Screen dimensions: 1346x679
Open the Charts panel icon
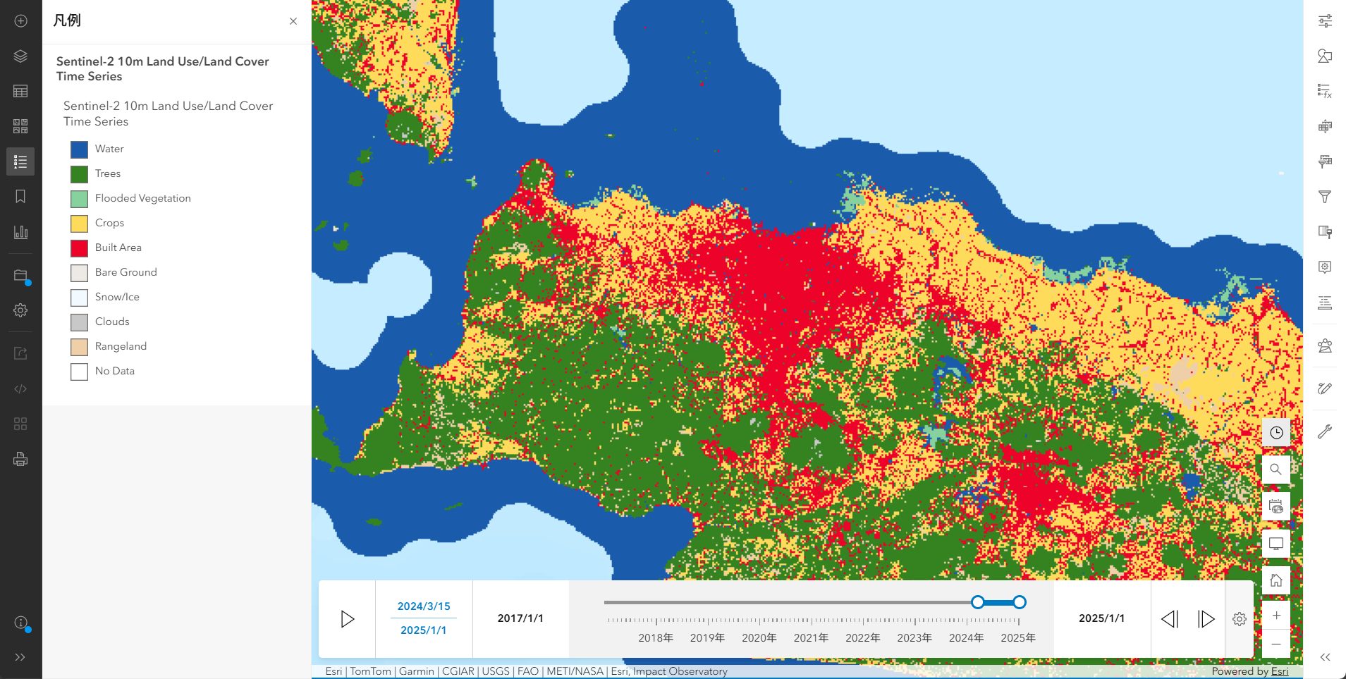(x=20, y=232)
